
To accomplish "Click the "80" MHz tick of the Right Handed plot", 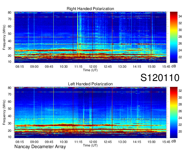I will 10,12.
